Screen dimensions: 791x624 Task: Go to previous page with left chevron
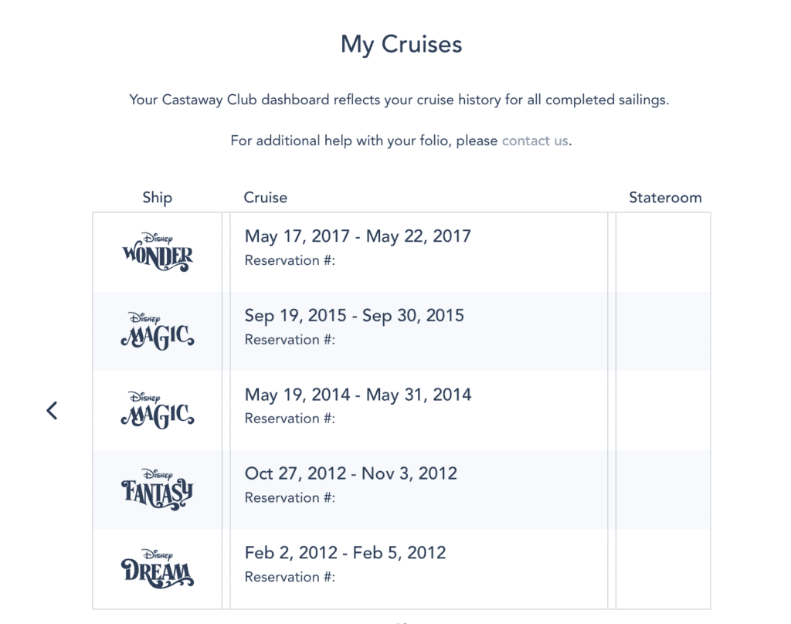pos(52,410)
